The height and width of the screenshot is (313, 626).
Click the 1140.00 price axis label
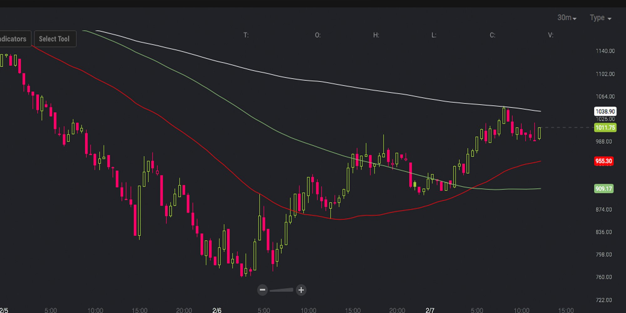point(605,51)
